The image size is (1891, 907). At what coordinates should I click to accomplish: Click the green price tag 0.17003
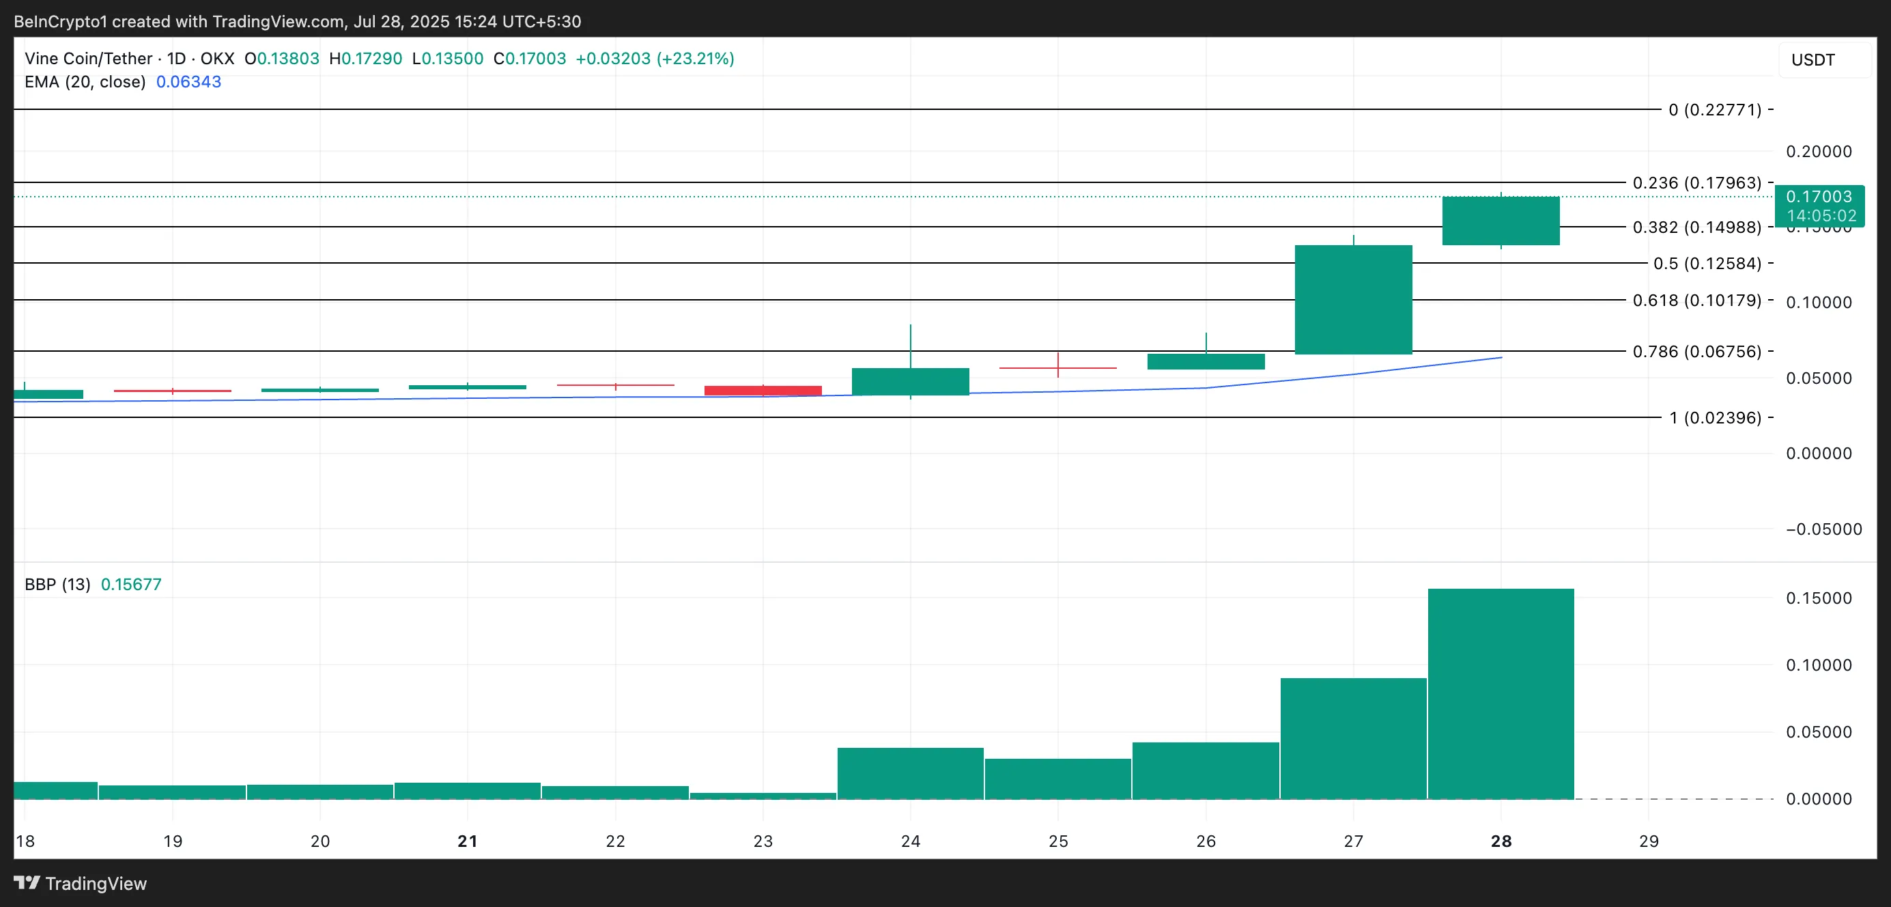tap(1821, 197)
